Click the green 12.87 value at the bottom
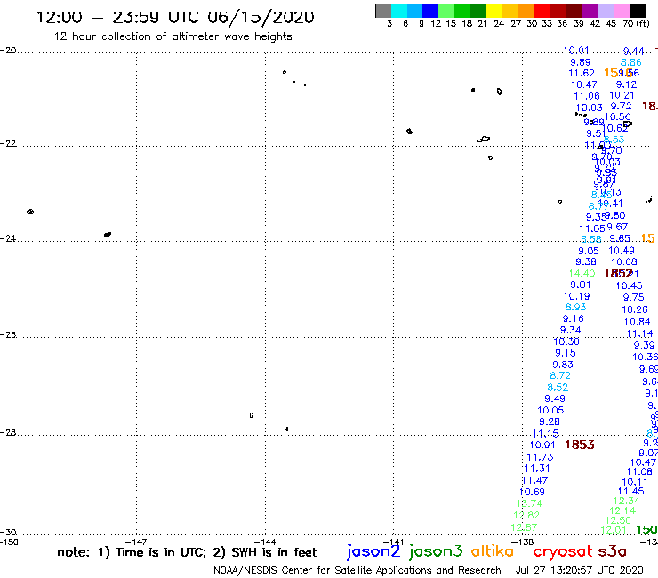 coord(524,527)
